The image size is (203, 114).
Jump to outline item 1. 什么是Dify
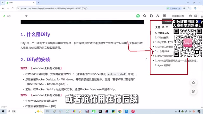pyautogui.click(x=162, y=33)
